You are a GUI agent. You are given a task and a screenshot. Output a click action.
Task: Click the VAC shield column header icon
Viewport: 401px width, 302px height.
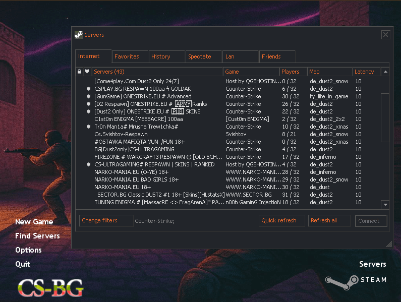[87, 72]
